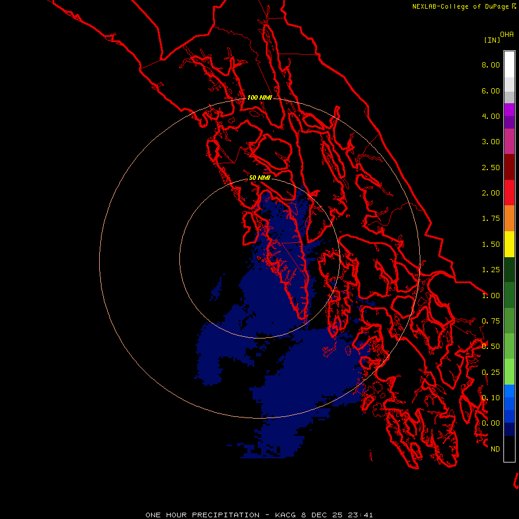The width and height of the screenshot is (519, 519).
Task: Select the 0.00 legend value
Action: (x=491, y=423)
